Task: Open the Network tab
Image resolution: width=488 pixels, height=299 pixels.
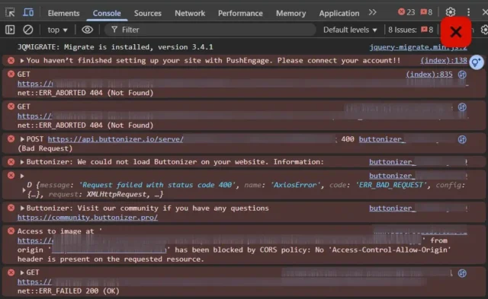Action: coord(190,13)
